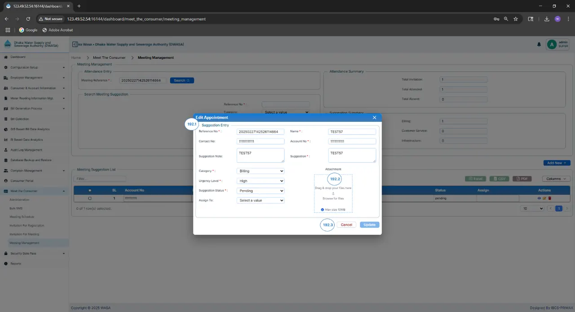
Task: Click the Consumer Portal sidebar icon
Action: pyautogui.click(x=6, y=181)
